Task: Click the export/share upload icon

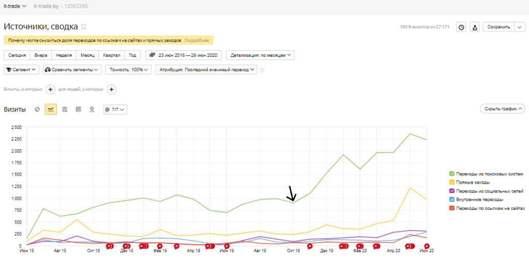Action: click(x=475, y=27)
